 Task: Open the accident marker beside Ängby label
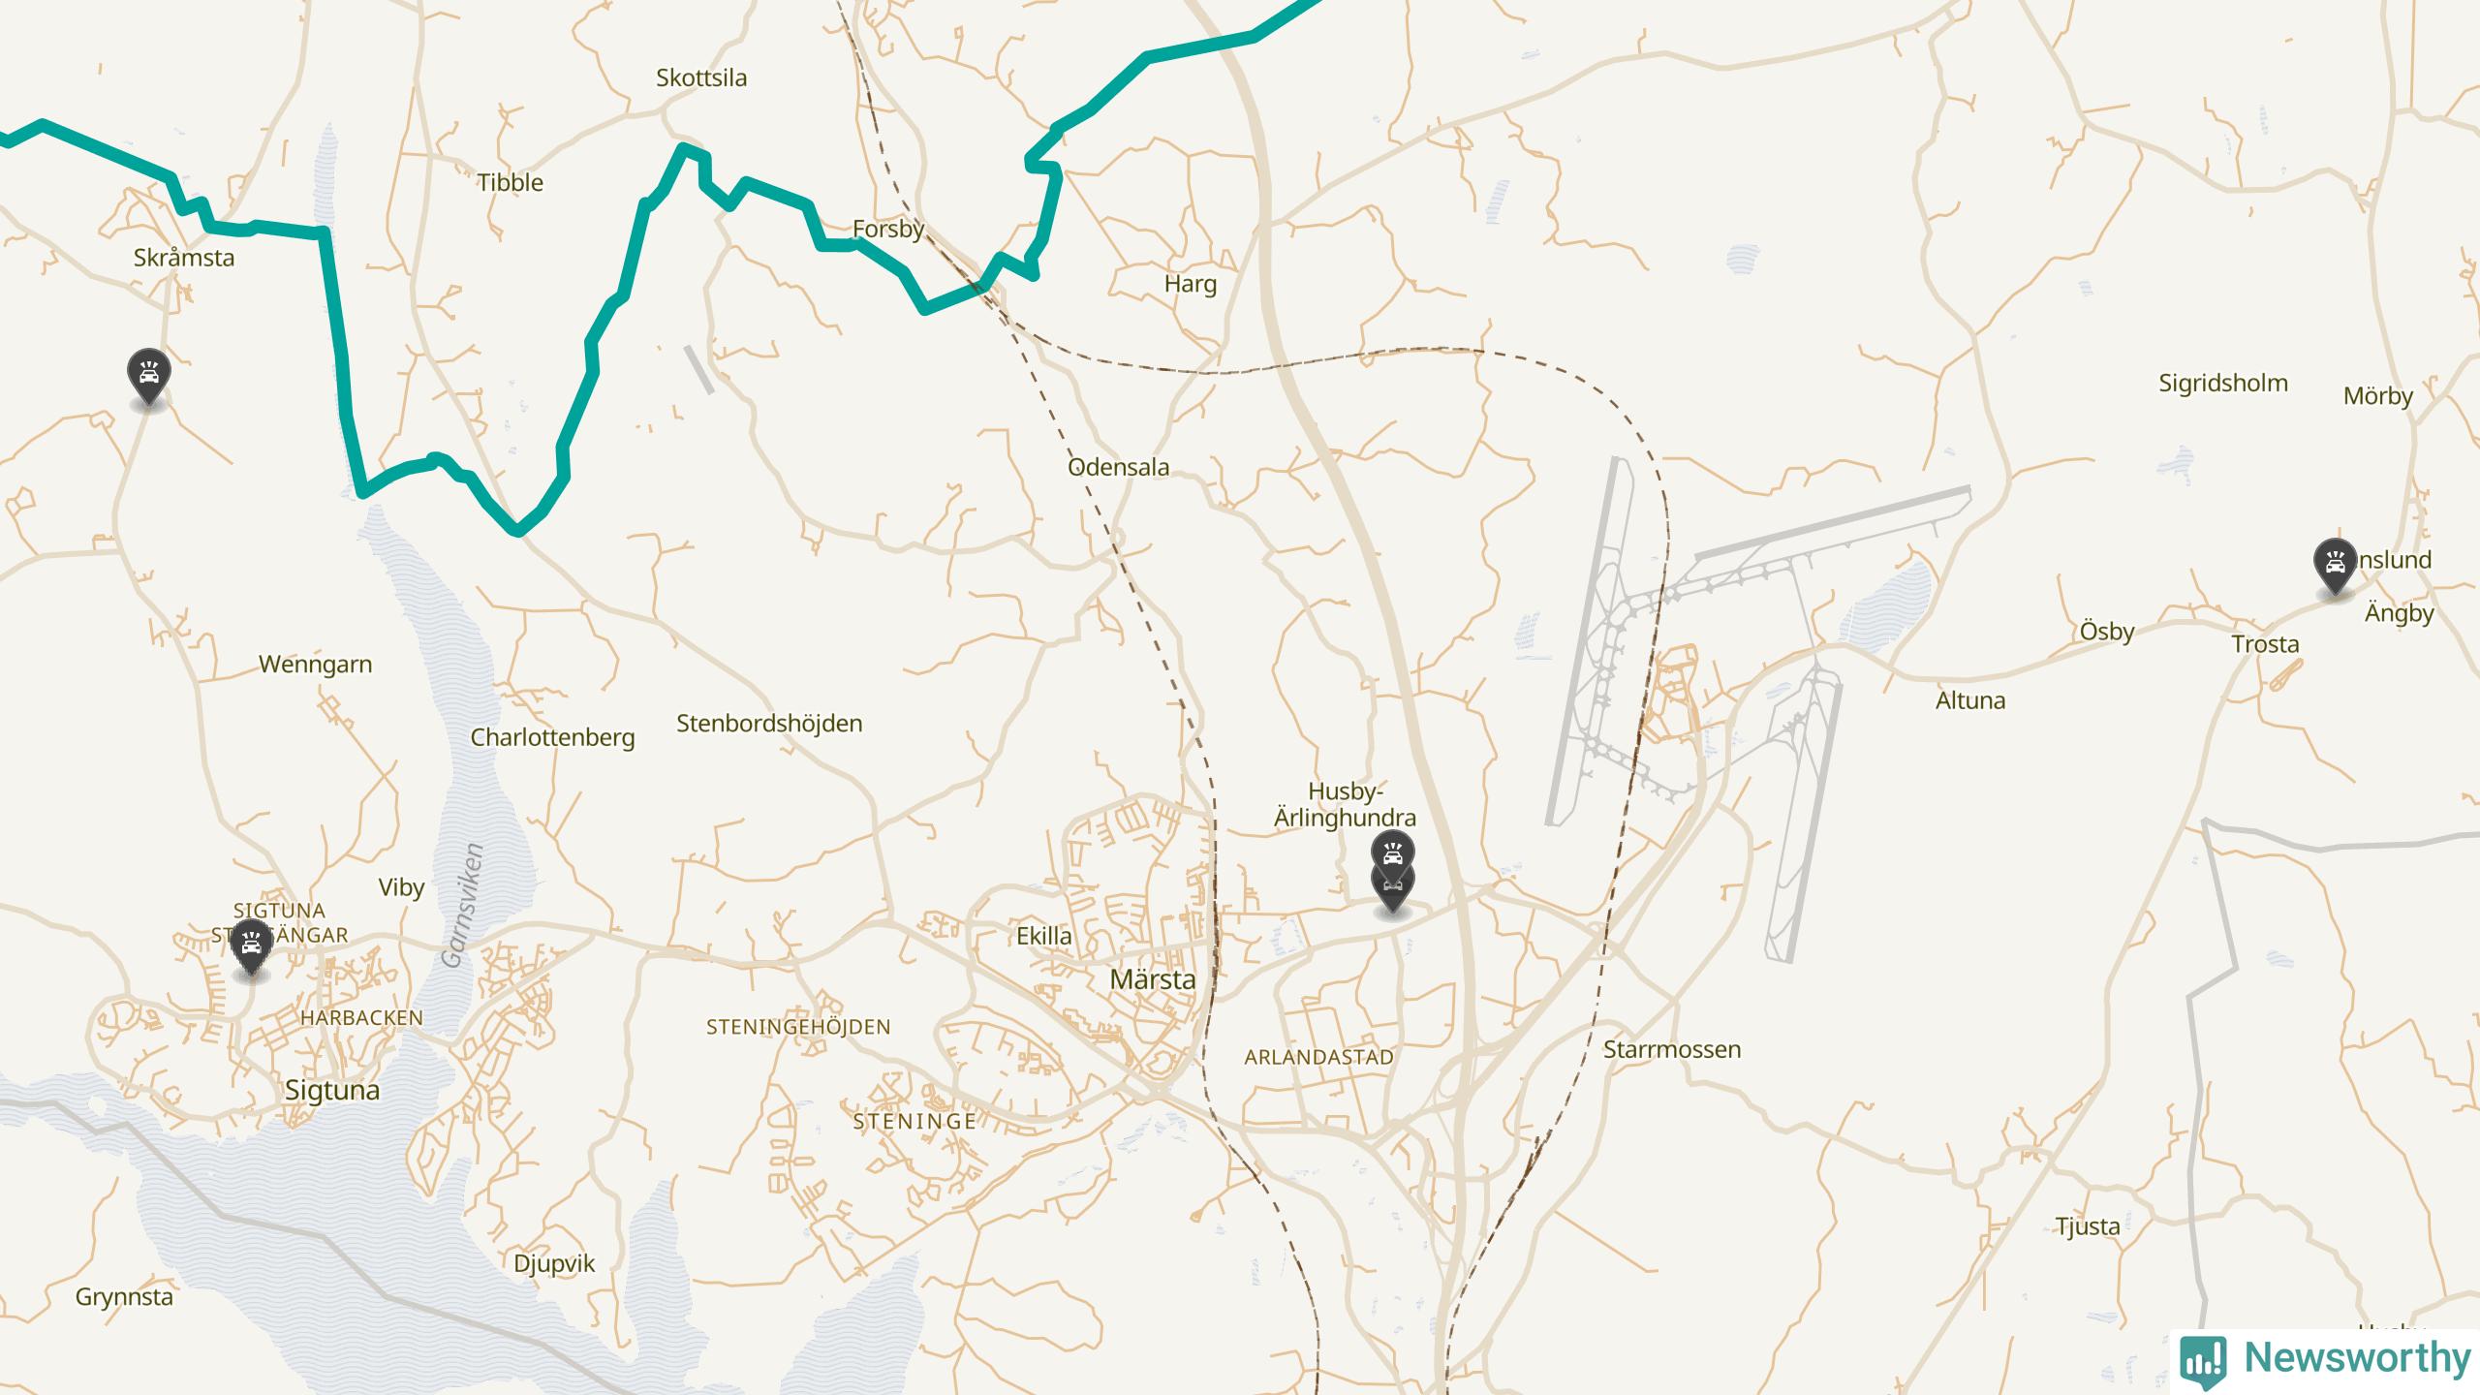[x=2335, y=566]
